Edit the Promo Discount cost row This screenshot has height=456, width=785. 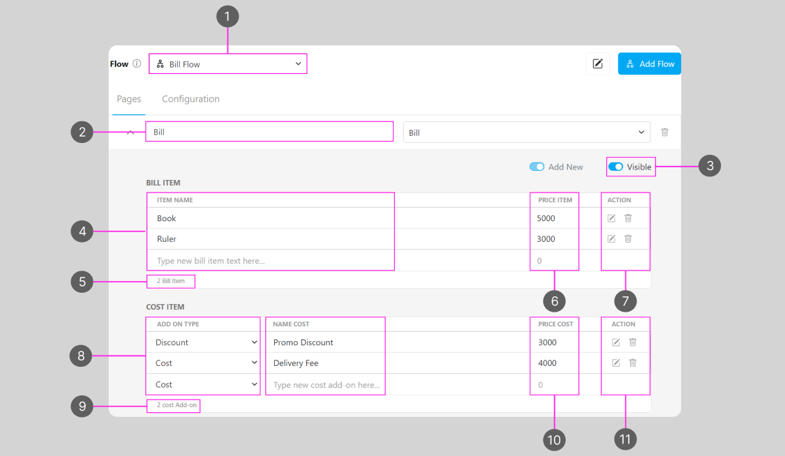pos(616,342)
